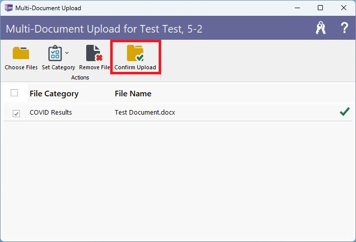Select the COVID Results category cell

tap(50, 112)
